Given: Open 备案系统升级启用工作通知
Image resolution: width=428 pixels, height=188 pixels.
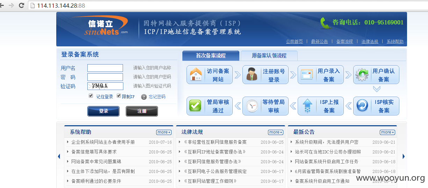Looking at the screenshot, I should pyautogui.click(x=322, y=181).
